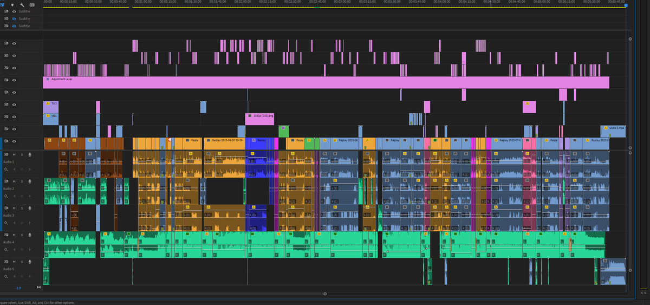Click the Audio 4 track name label

tap(9, 242)
